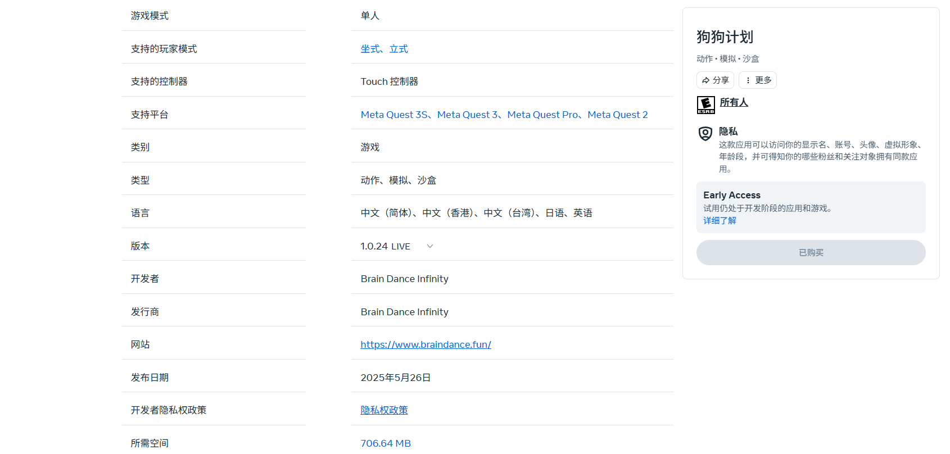The width and height of the screenshot is (950, 454).
Task: Click the 单人 game mode value
Action: point(370,16)
